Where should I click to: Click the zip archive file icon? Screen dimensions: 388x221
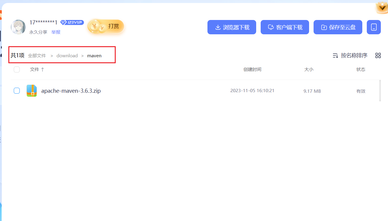click(32, 91)
